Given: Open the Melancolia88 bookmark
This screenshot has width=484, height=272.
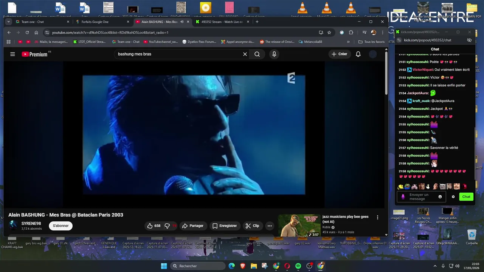Looking at the screenshot, I should coord(310,42).
